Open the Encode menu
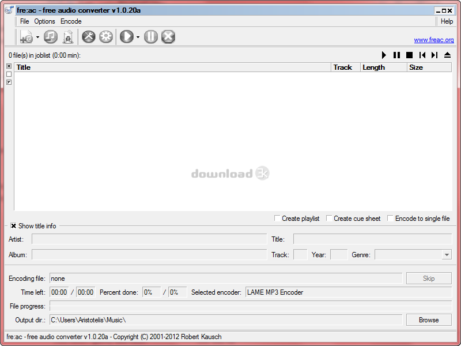This screenshot has width=461, height=346. [x=71, y=21]
